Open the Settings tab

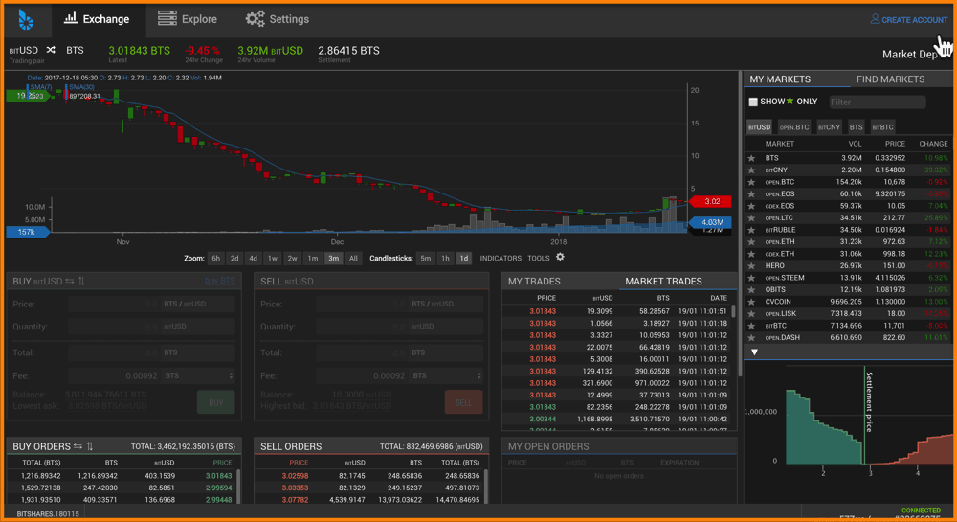tap(278, 19)
